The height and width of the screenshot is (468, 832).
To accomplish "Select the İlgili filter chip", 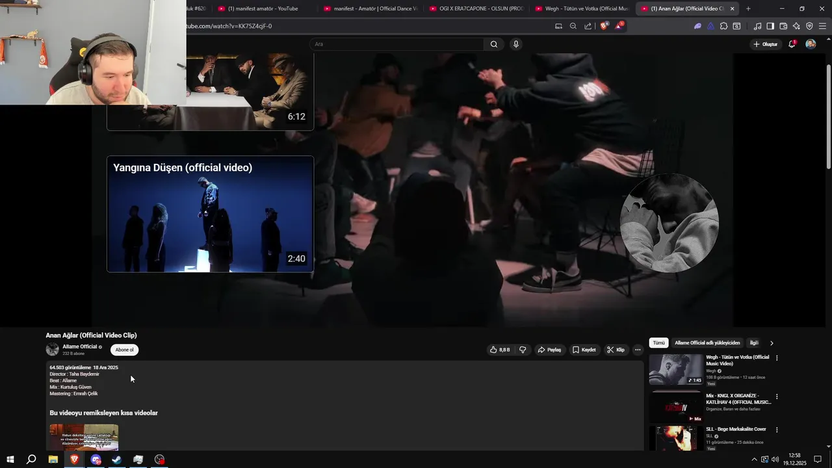I will [x=754, y=343].
